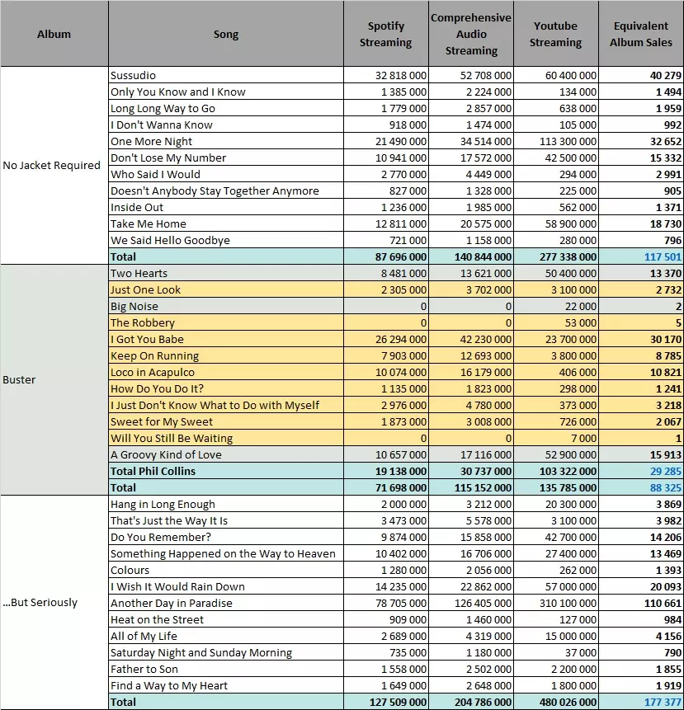
Task: Select the Another Day in Paradise cell
Action: (226, 603)
